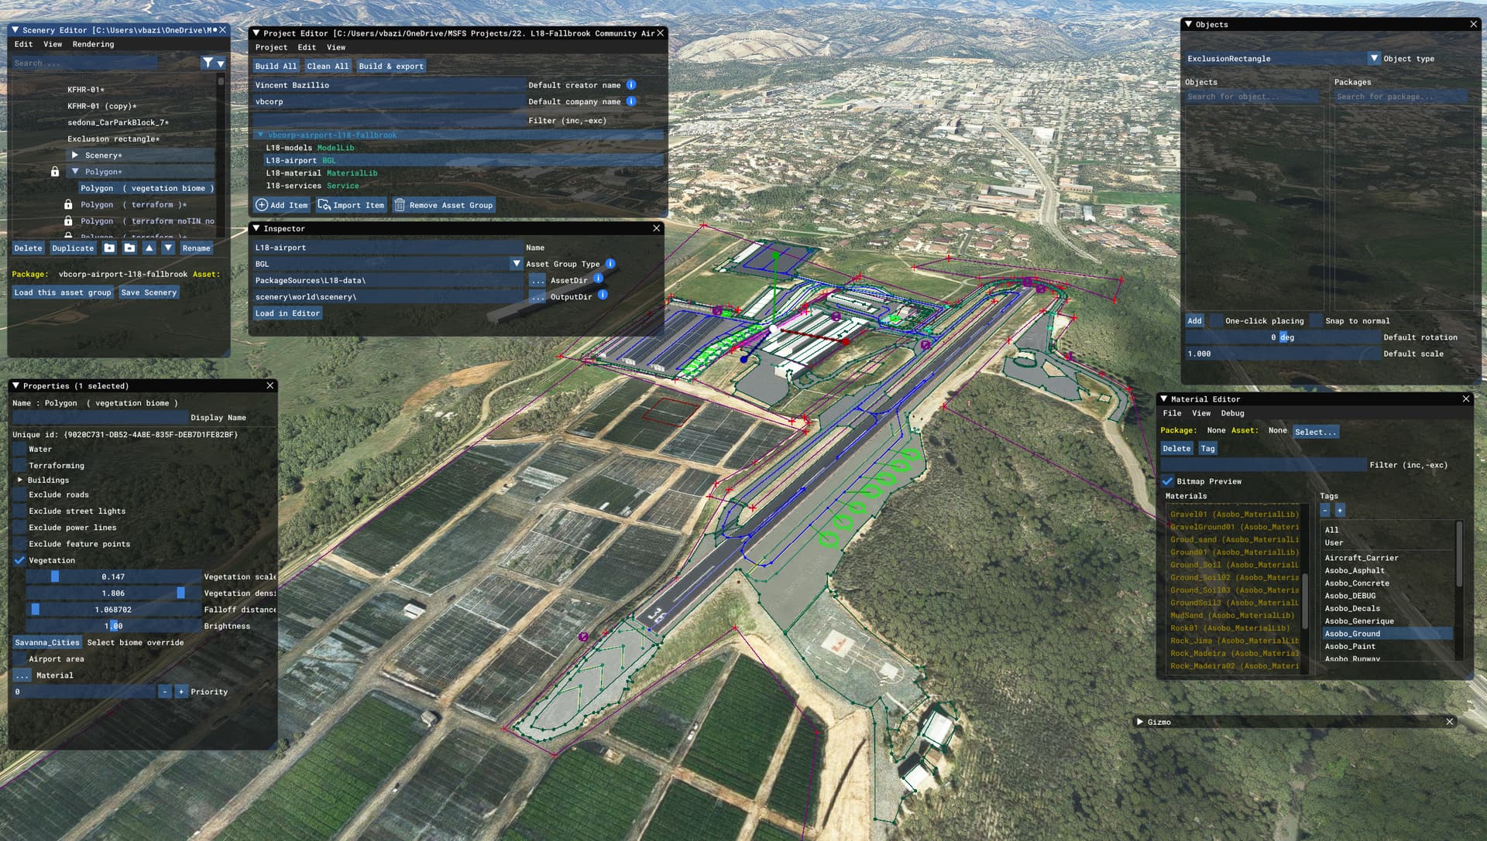
Task: Collapse the Scenery Editor window with title triangle
Action: [15, 30]
